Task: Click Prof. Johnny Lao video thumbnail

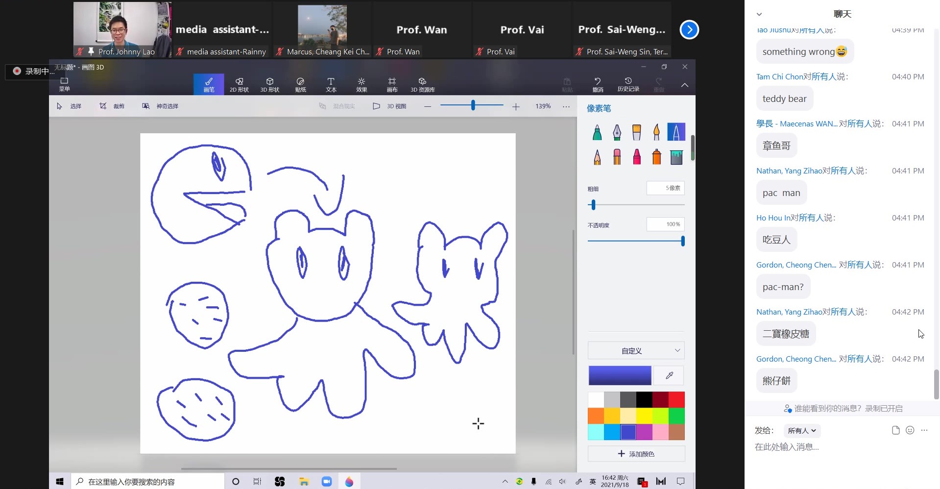Action: tap(122, 29)
